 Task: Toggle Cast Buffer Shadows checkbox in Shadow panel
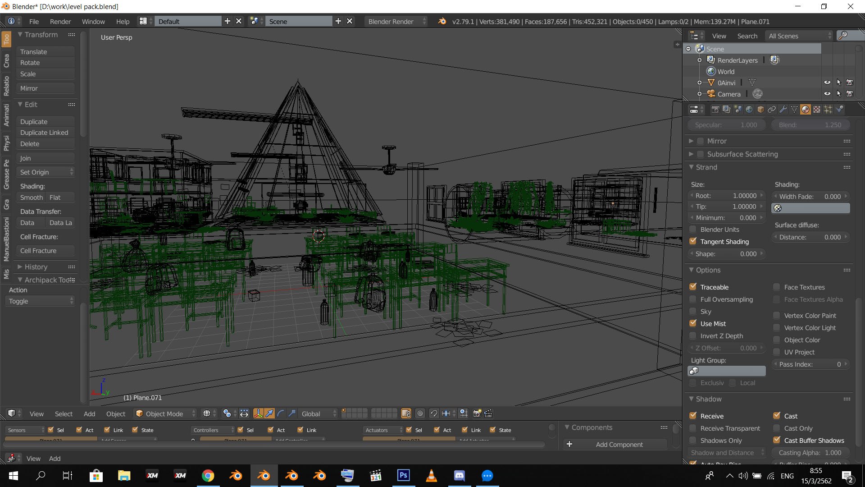(777, 440)
